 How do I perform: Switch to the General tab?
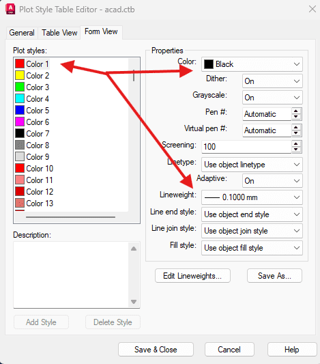(x=22, y=33)
